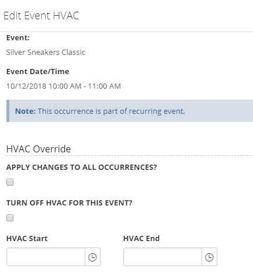Click the Event Date/Time label

pos(38,71)
